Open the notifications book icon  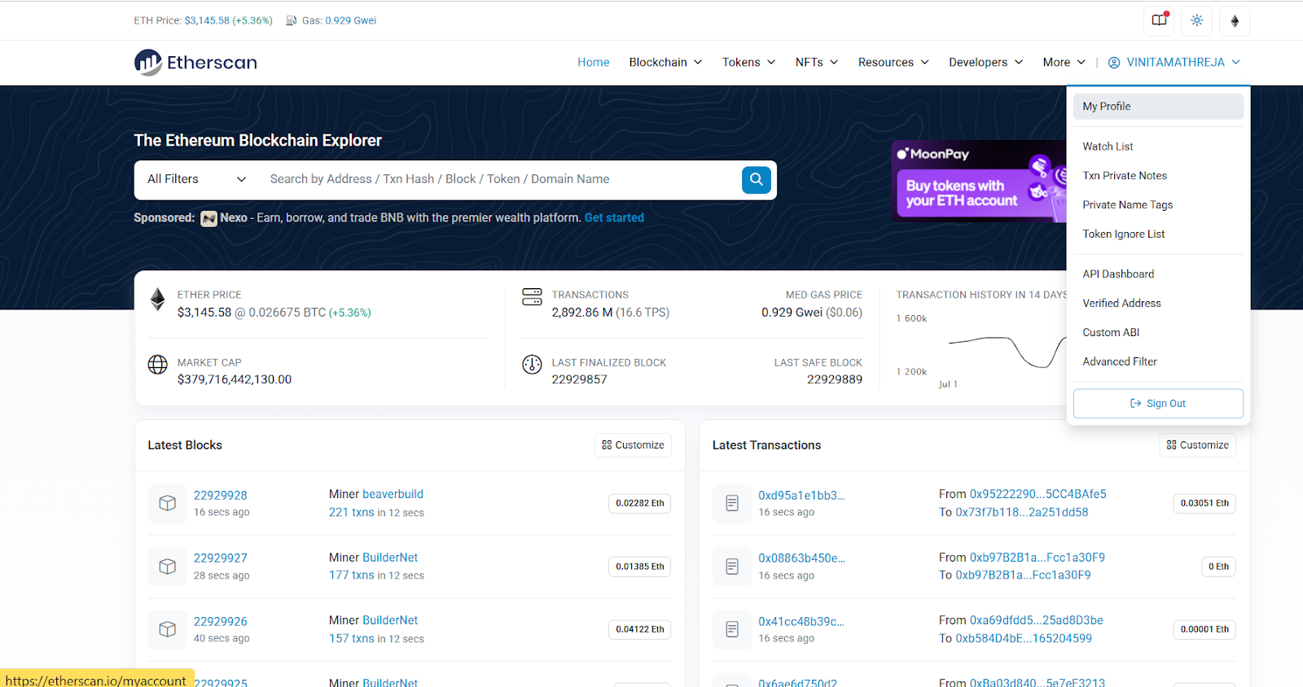tap(1159, 20)
